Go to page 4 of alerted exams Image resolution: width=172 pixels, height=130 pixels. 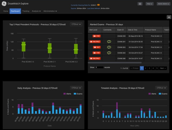153,68
